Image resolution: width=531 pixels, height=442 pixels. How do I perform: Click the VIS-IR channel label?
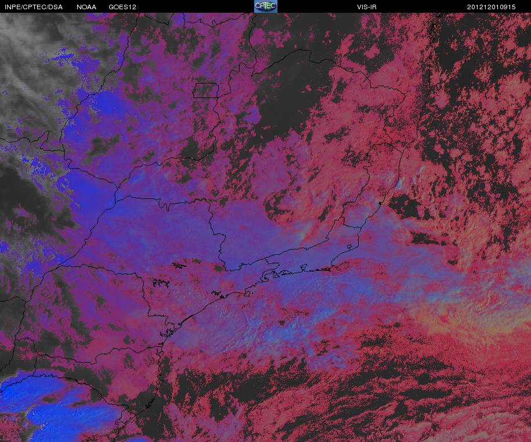pyautogui.click(x=366, y=7)
